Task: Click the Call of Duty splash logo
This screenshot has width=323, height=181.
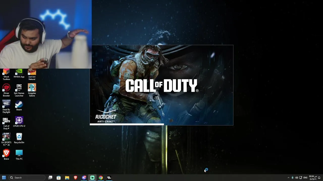Action: 162,86
